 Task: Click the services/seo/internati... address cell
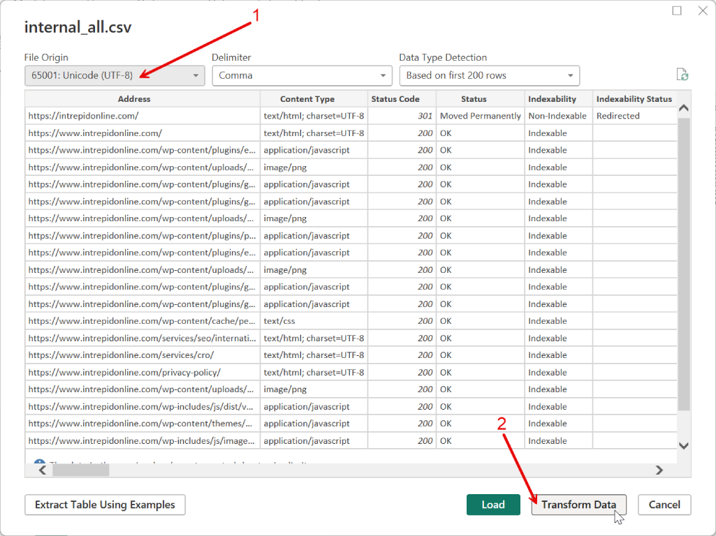(143, 338)
